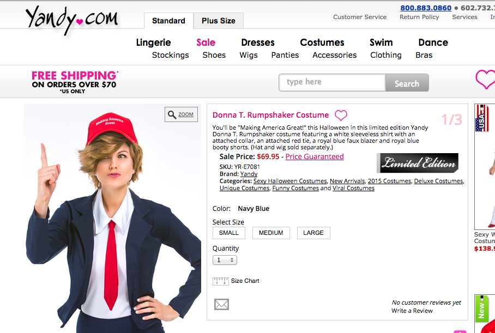Click the envelope email icon

tap(221, 304)
